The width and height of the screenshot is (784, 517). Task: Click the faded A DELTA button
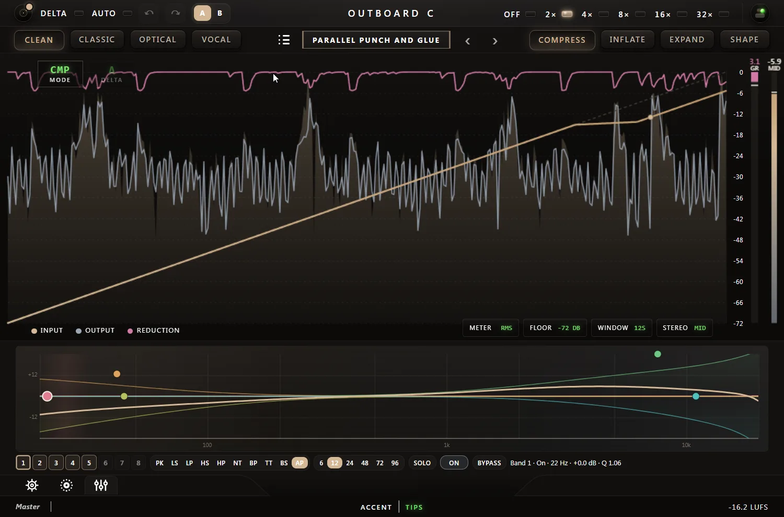[x=111, y=74]
